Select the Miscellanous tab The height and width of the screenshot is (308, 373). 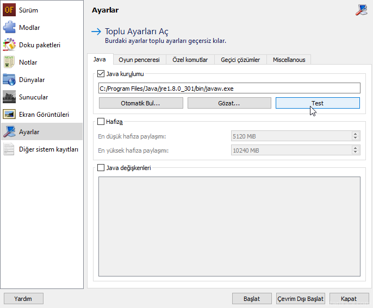tap(289, 60)
